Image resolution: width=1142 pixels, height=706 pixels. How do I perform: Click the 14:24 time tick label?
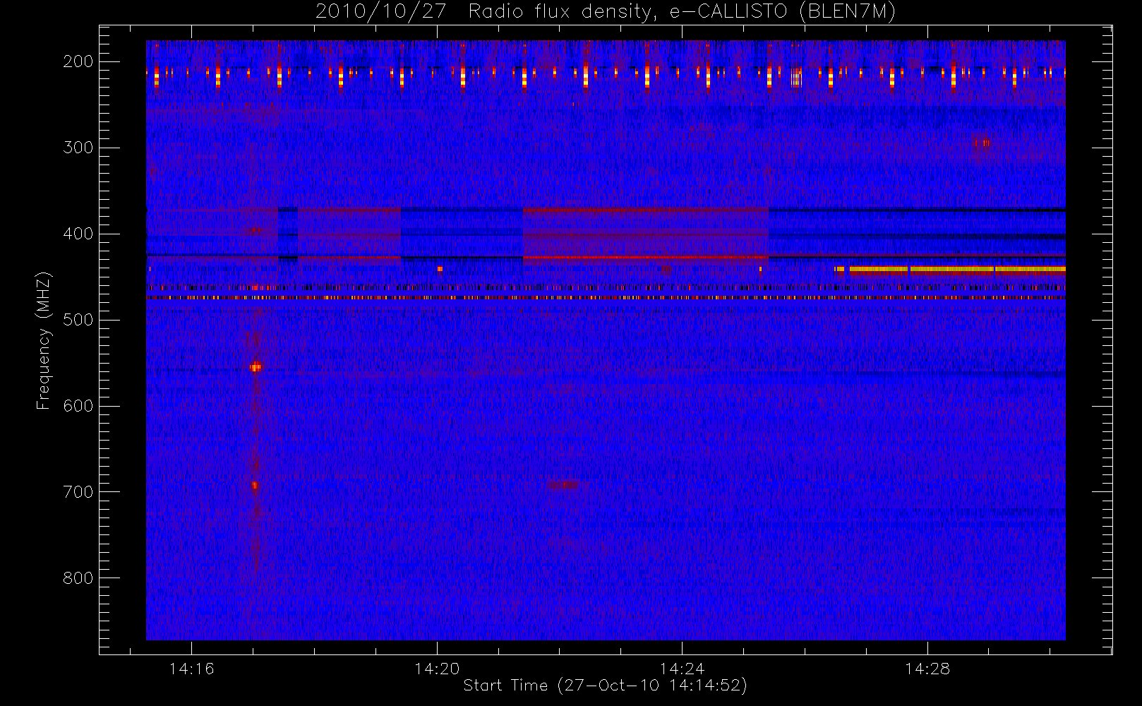(682, 669)
